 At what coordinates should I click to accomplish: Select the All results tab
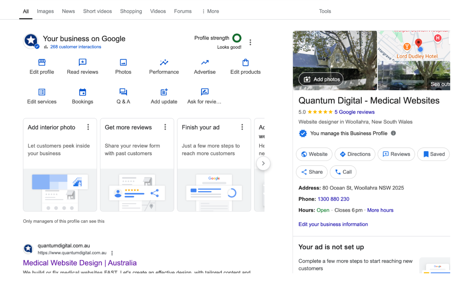pyautogui.click(x=26, y=11)
